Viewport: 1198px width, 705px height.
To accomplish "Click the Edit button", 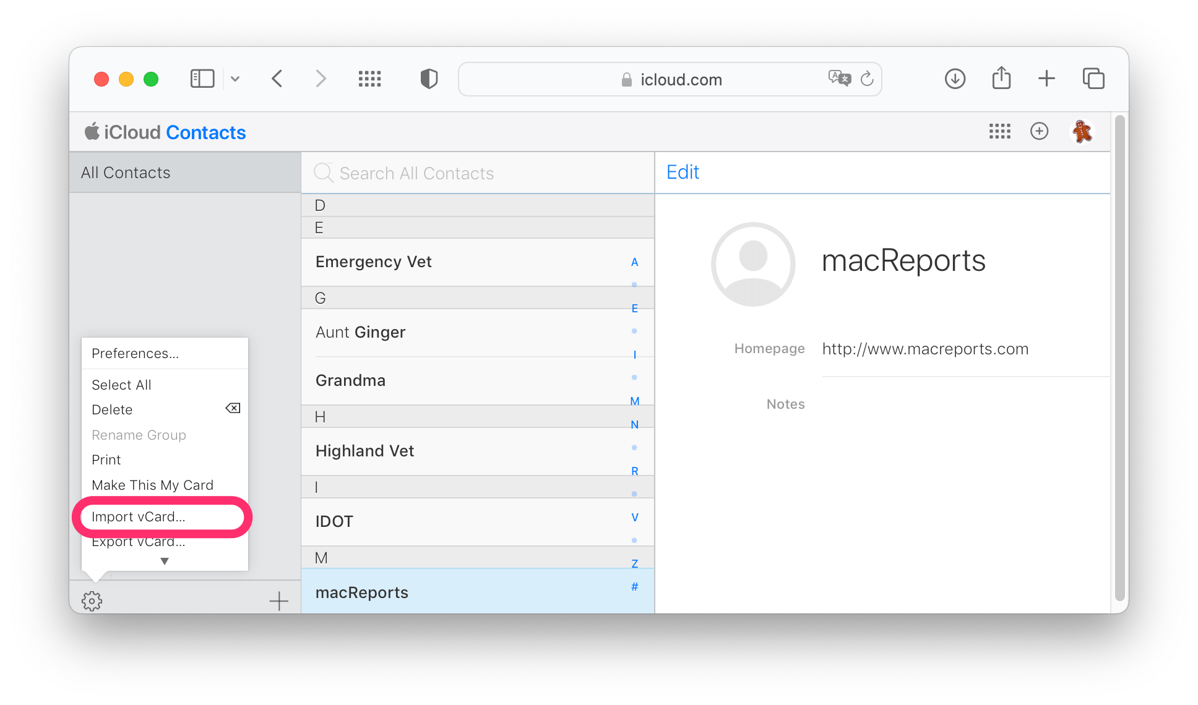I will (683, 172).
